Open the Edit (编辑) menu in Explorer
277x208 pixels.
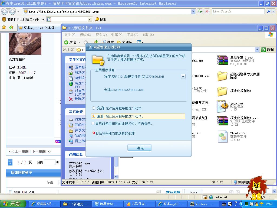pyautogui.click(x=85, y=35)
